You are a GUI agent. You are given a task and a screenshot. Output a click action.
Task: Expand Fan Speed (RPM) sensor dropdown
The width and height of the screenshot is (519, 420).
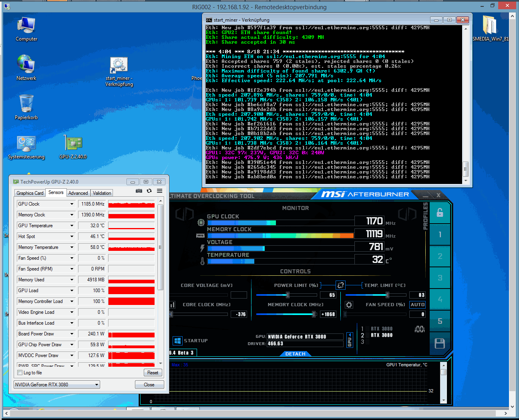coord(72,269)
